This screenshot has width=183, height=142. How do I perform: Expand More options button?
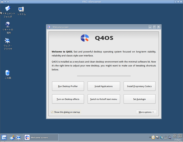(x=146, y=112)
